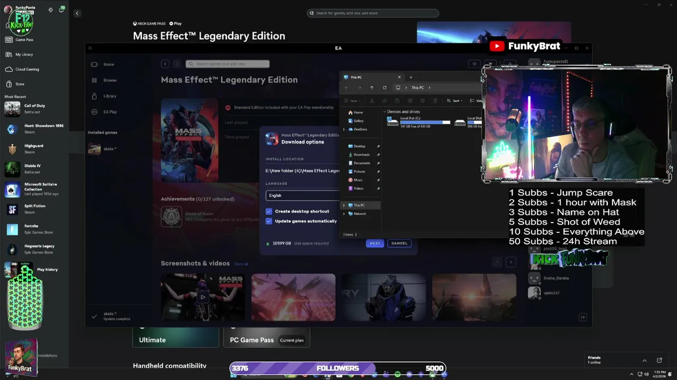677x380 pixels.
Task: Open Explorer Sort dropdown
Action: (454, 101)
